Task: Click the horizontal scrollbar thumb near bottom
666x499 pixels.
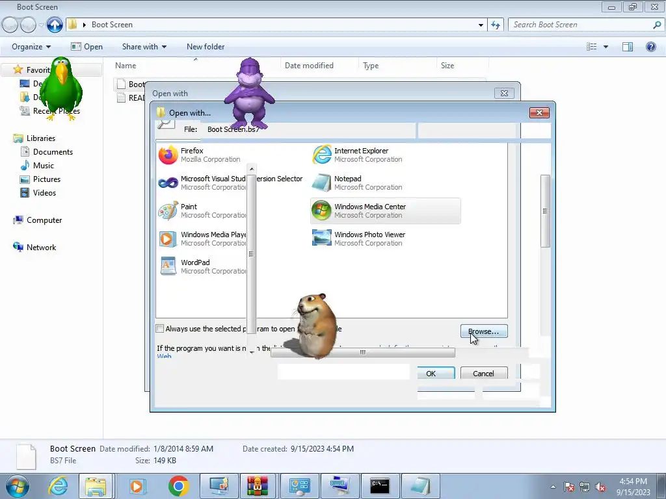Action: coord(363,352)
